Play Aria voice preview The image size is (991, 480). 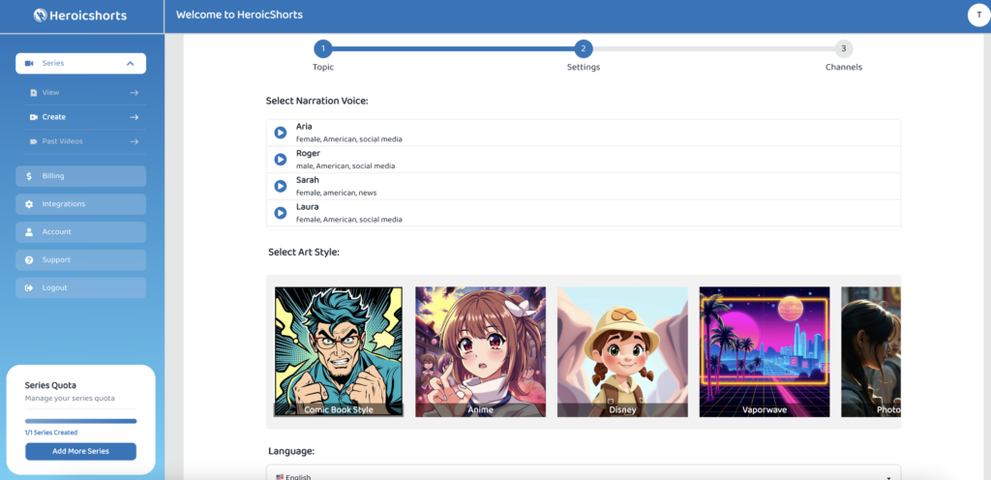click(280, 133)
